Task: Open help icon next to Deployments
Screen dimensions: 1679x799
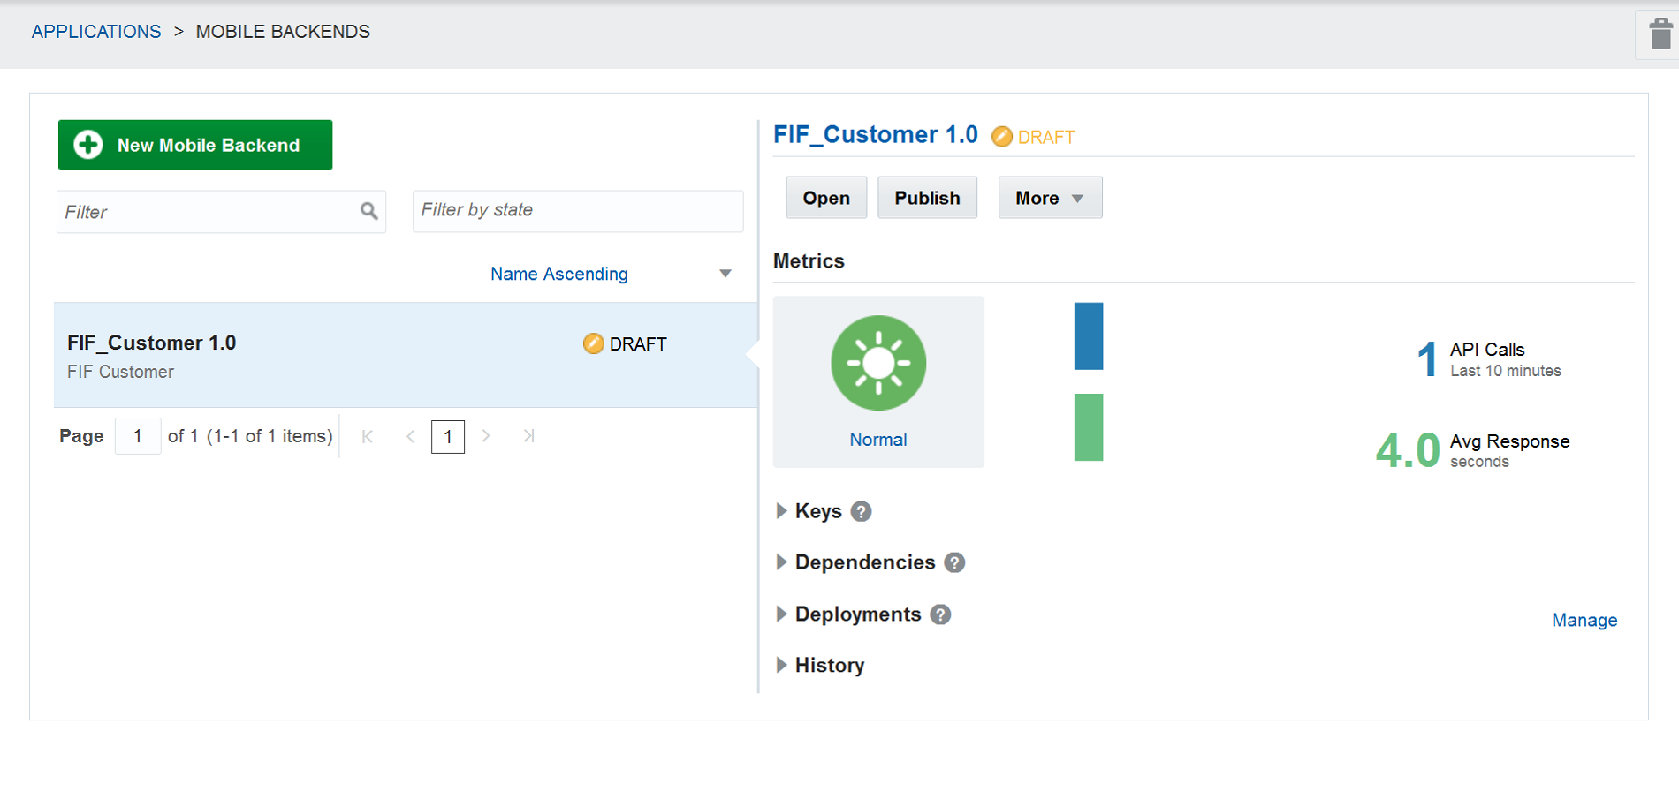Action: (940, 614)
